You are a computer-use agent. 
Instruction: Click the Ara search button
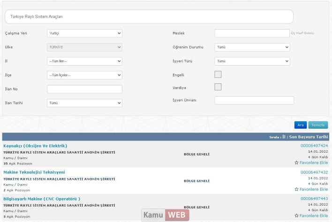click(301, 125)
